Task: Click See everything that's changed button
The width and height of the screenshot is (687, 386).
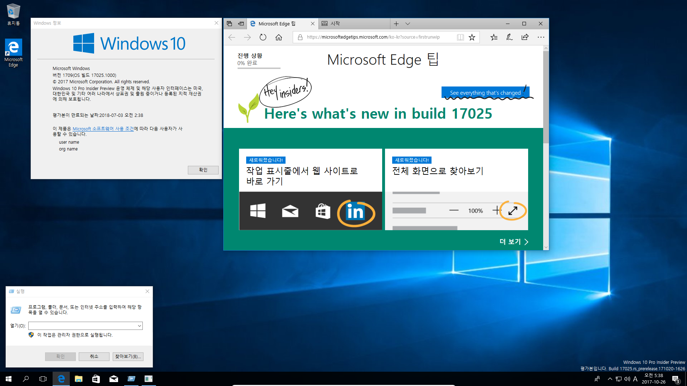Action: pyautogui.click(x=485, y=93)
